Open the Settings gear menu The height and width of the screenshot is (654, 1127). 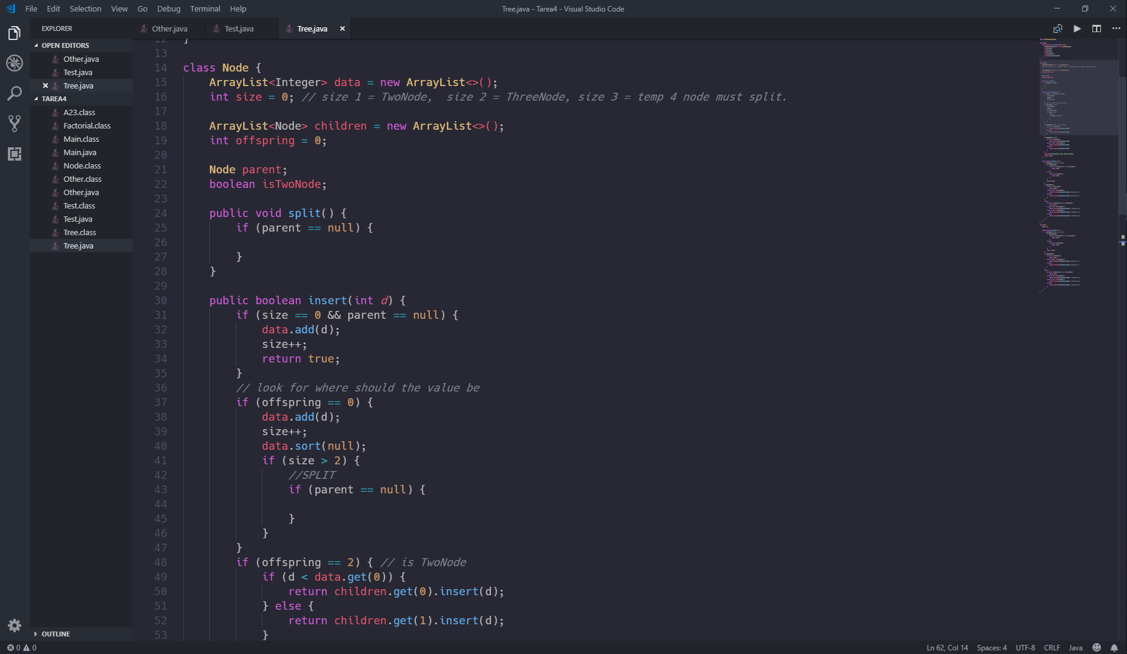14,625
